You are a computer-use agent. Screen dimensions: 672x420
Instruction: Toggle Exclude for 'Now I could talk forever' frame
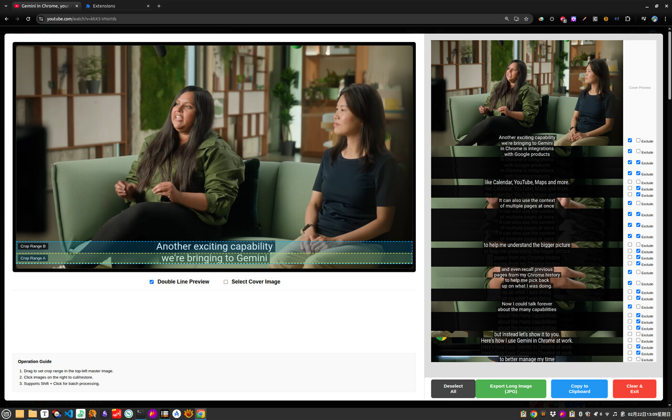click(x=638, y=306)
